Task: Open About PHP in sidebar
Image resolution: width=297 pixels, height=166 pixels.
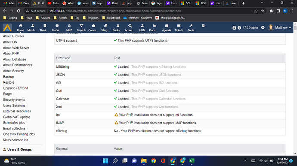Action: (x=11, y=54)
